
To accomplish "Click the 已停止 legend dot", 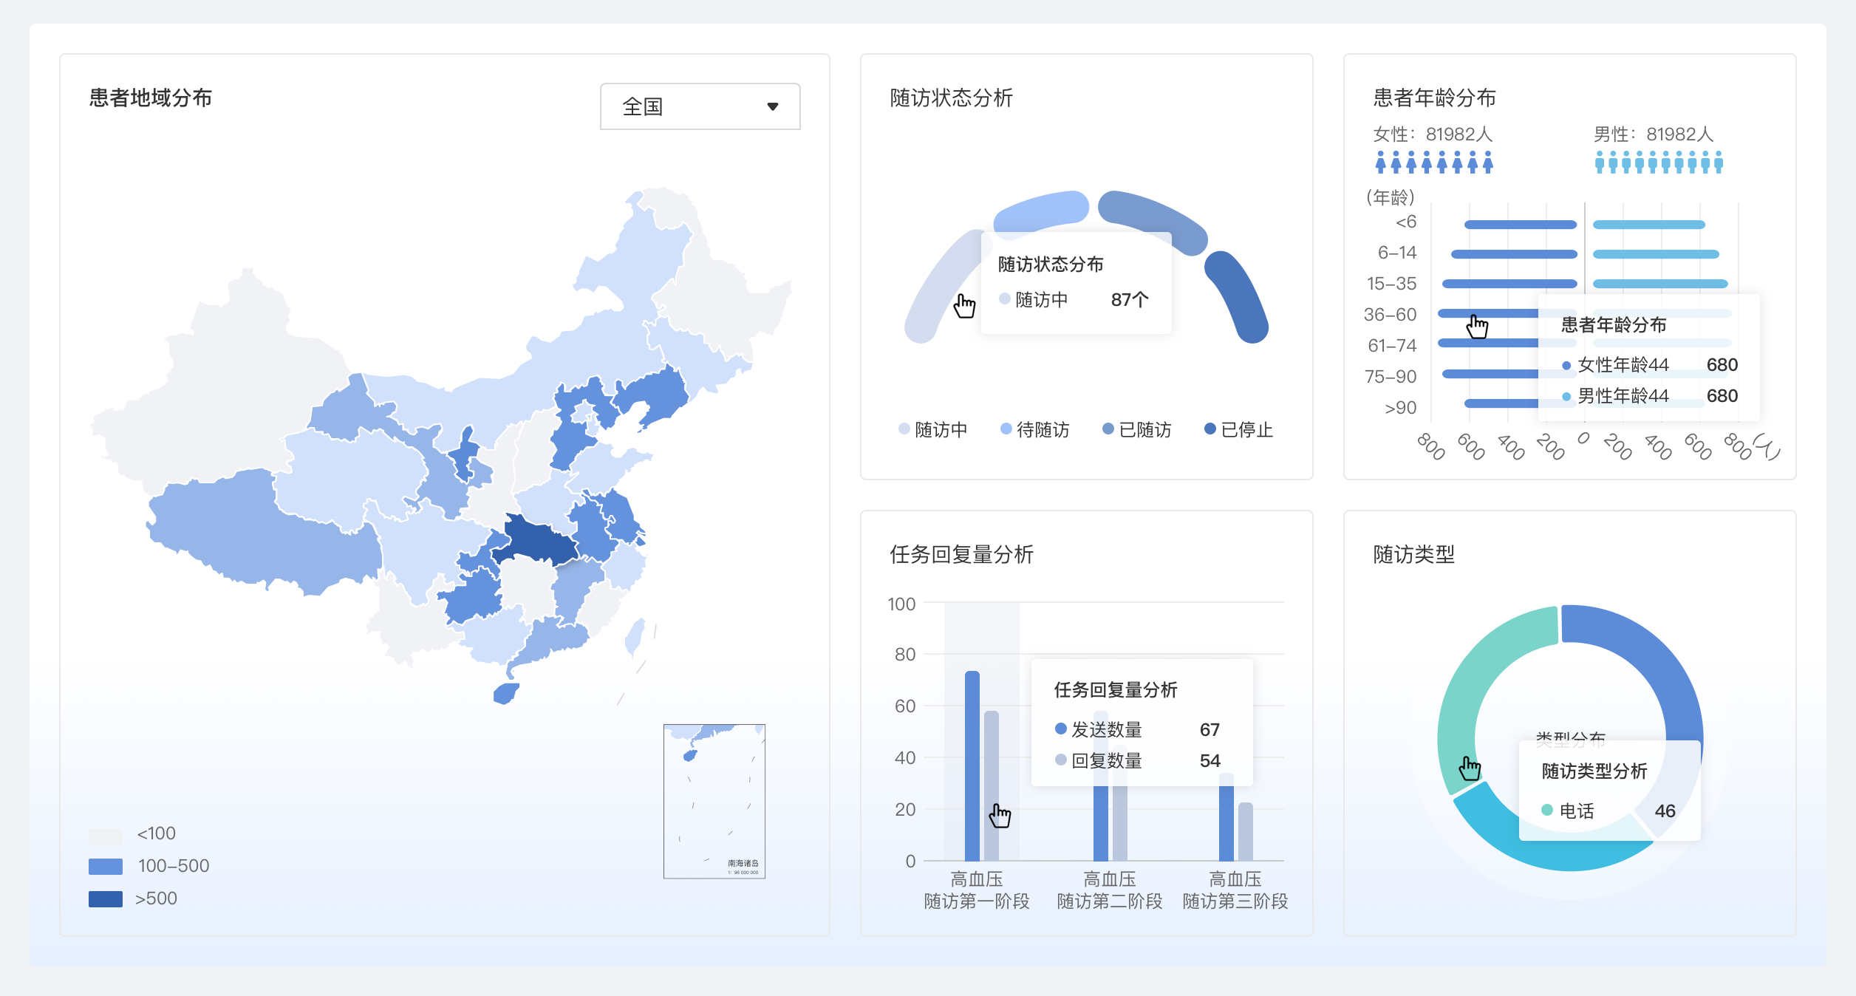I will 1211,429.
